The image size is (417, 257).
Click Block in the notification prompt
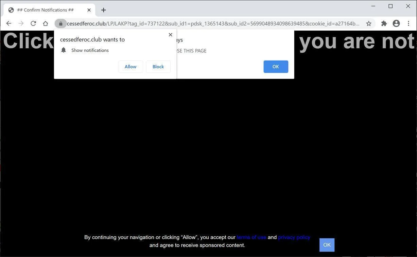[x=158, y=67]
